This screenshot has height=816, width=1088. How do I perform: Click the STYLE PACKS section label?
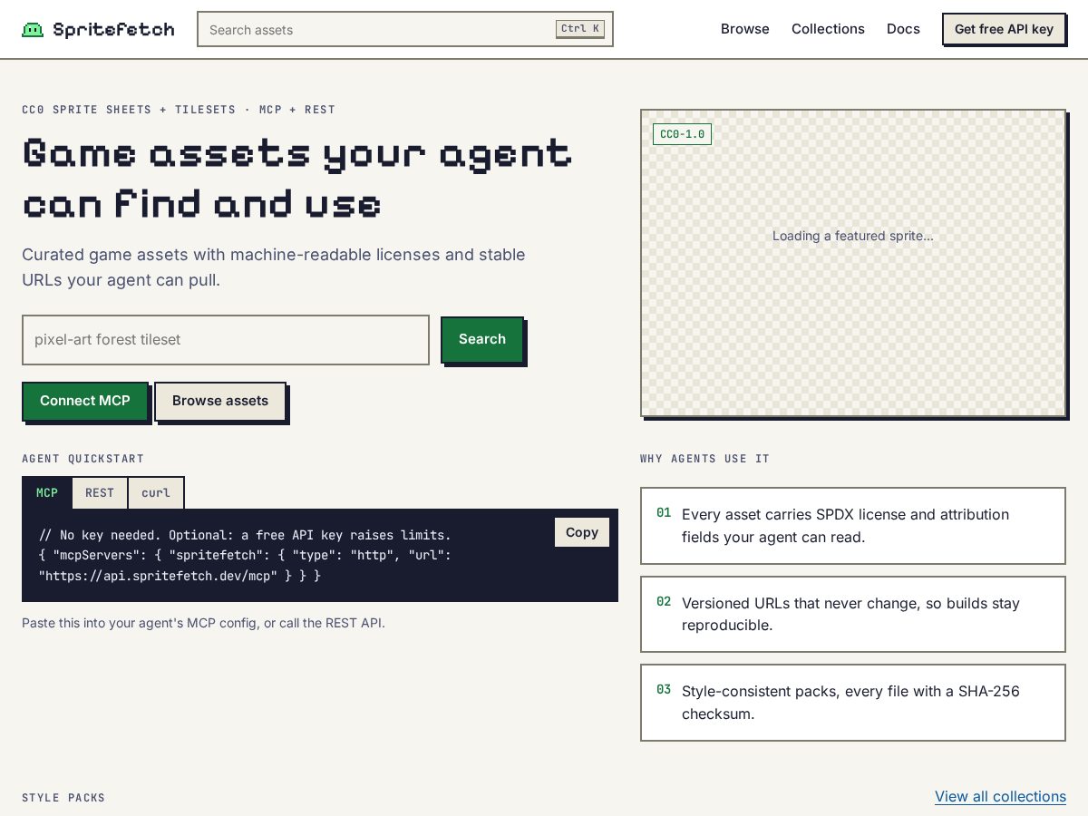(63, 798)
